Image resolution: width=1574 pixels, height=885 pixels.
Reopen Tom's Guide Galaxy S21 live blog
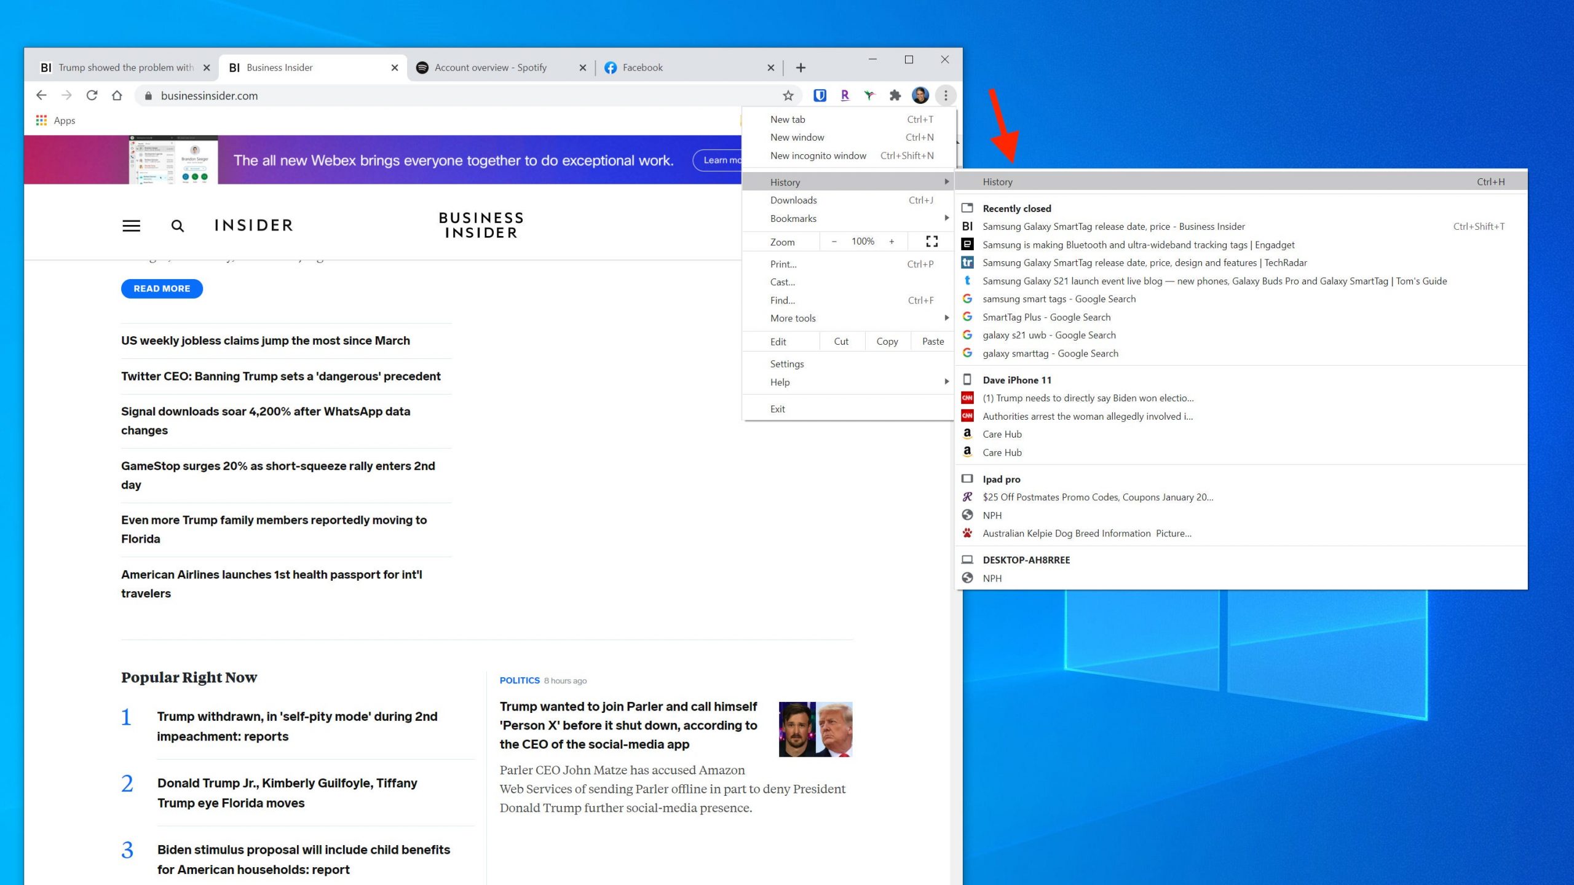click(1241, 281)
